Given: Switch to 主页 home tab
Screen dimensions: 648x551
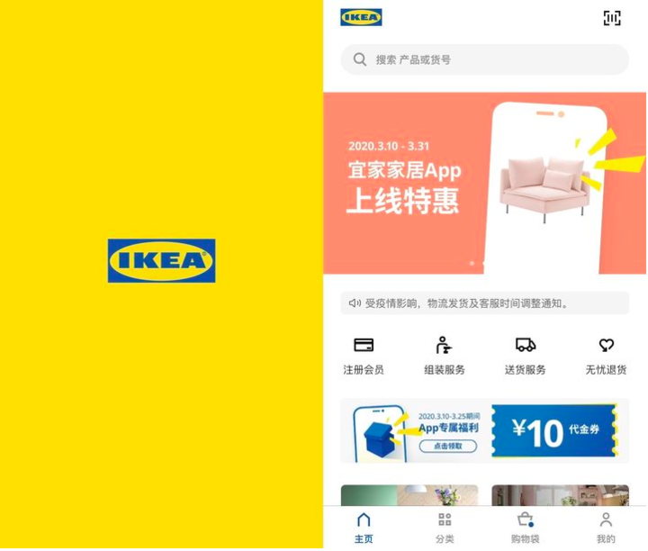Looking at the screenshot, I should click(364, 528).
